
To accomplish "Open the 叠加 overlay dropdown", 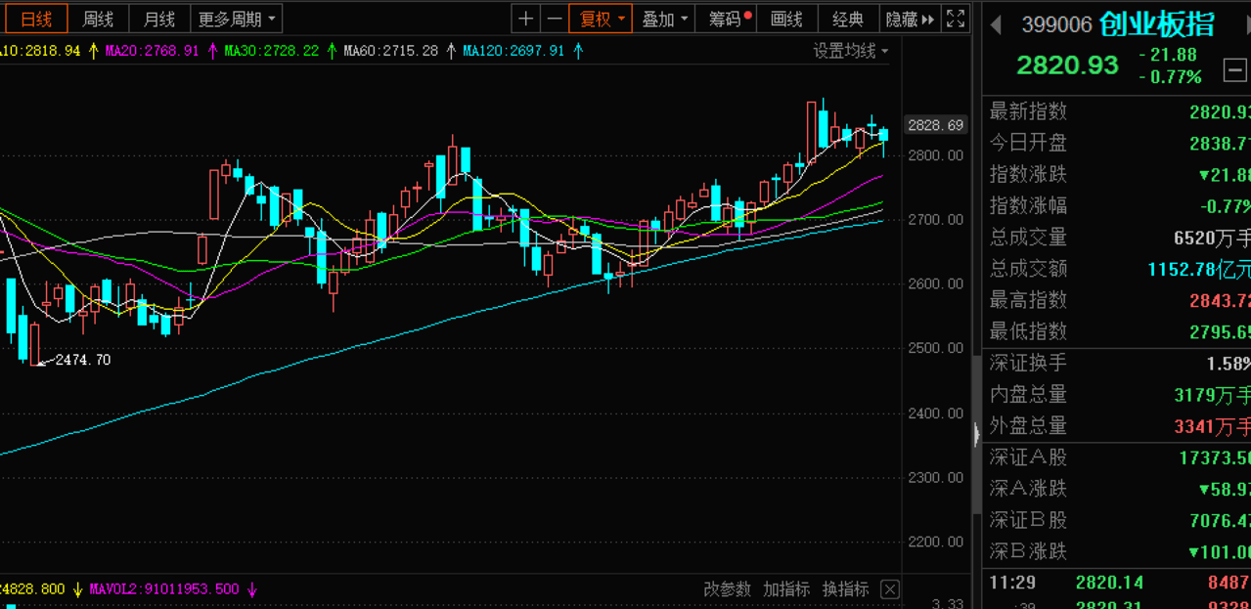I will pos(665,19).
